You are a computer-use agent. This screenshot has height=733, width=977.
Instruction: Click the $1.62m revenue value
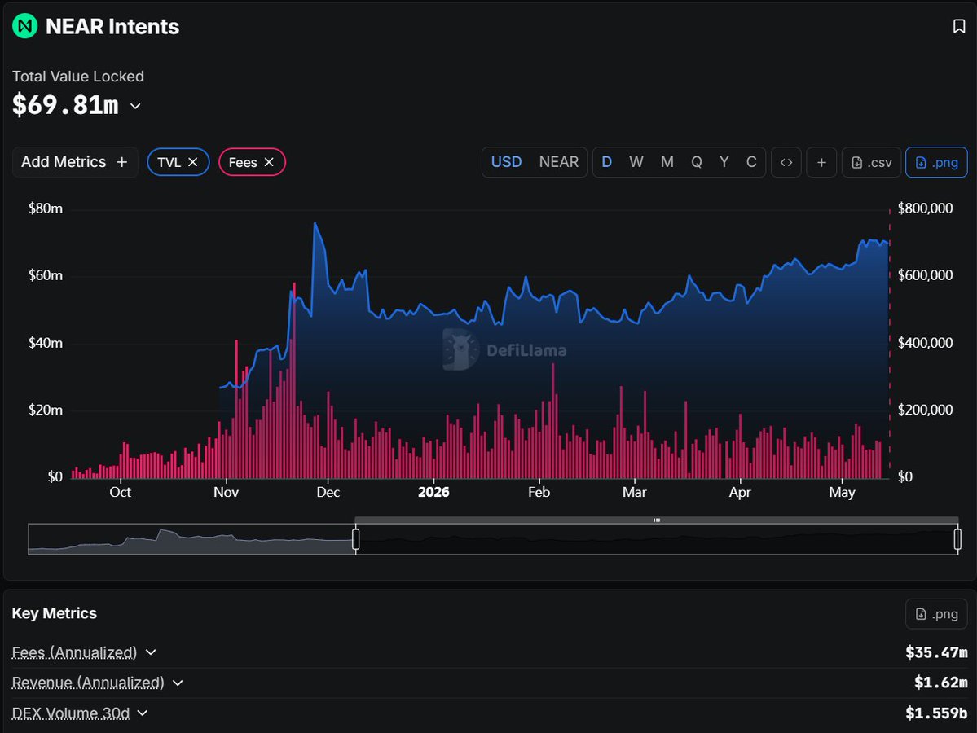tap(941, 683)
